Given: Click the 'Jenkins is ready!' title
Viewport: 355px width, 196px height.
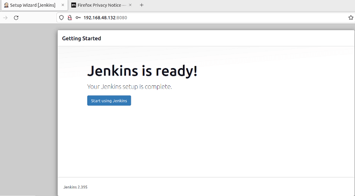Looking at the screenshot, I should point(142,71).
